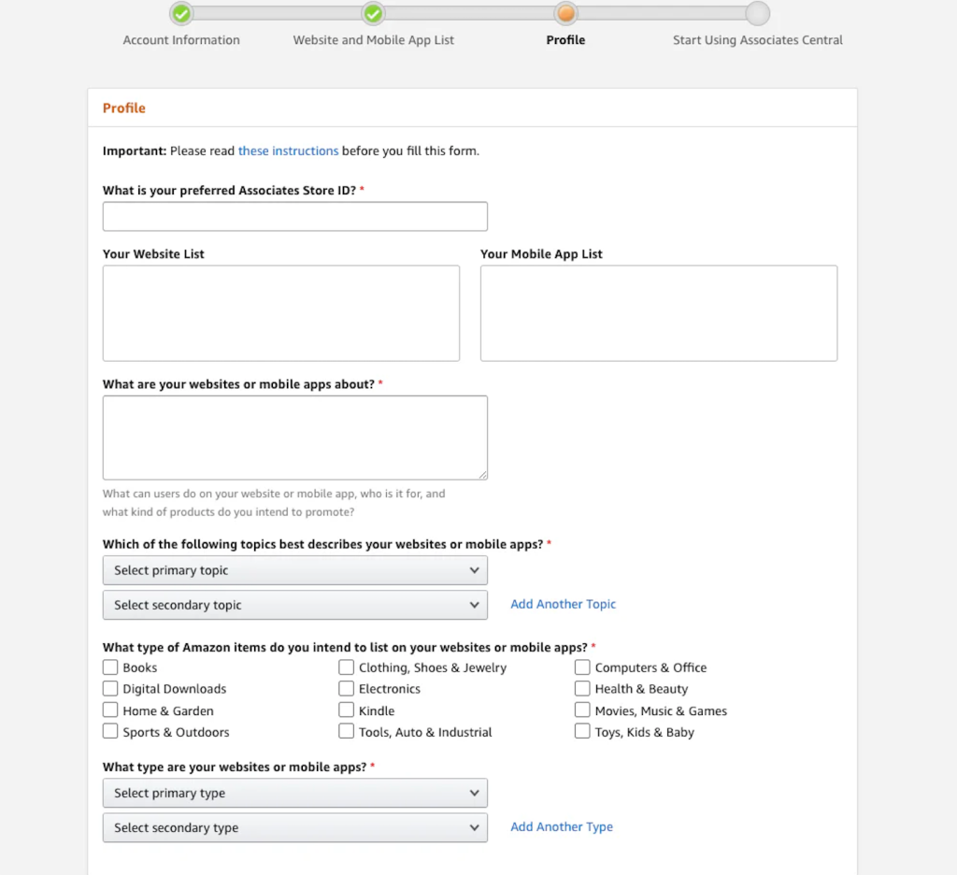The height and width of the screenshot is (875, 957).
Task: Check the Kindle item type
Action: point(347,710)
